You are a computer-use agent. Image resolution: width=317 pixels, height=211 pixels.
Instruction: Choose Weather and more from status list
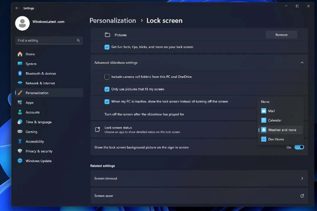click(x=282, y=130)
